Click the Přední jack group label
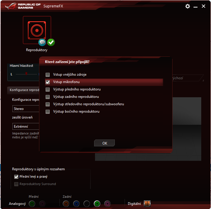The height and width of the screenshot is (209, 211). pyautogui.click(x=33, y=197)
